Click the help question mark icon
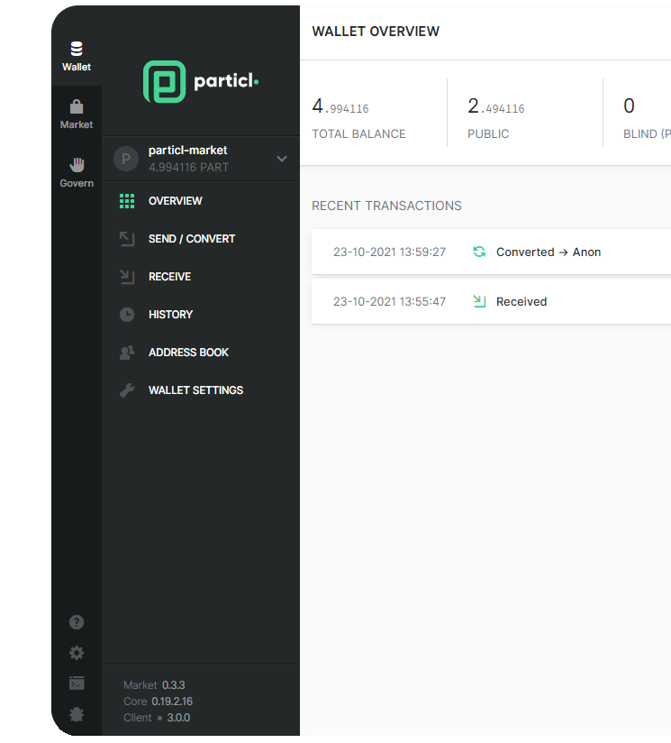Viewport: 671px width, 743px height. point(77,622)
